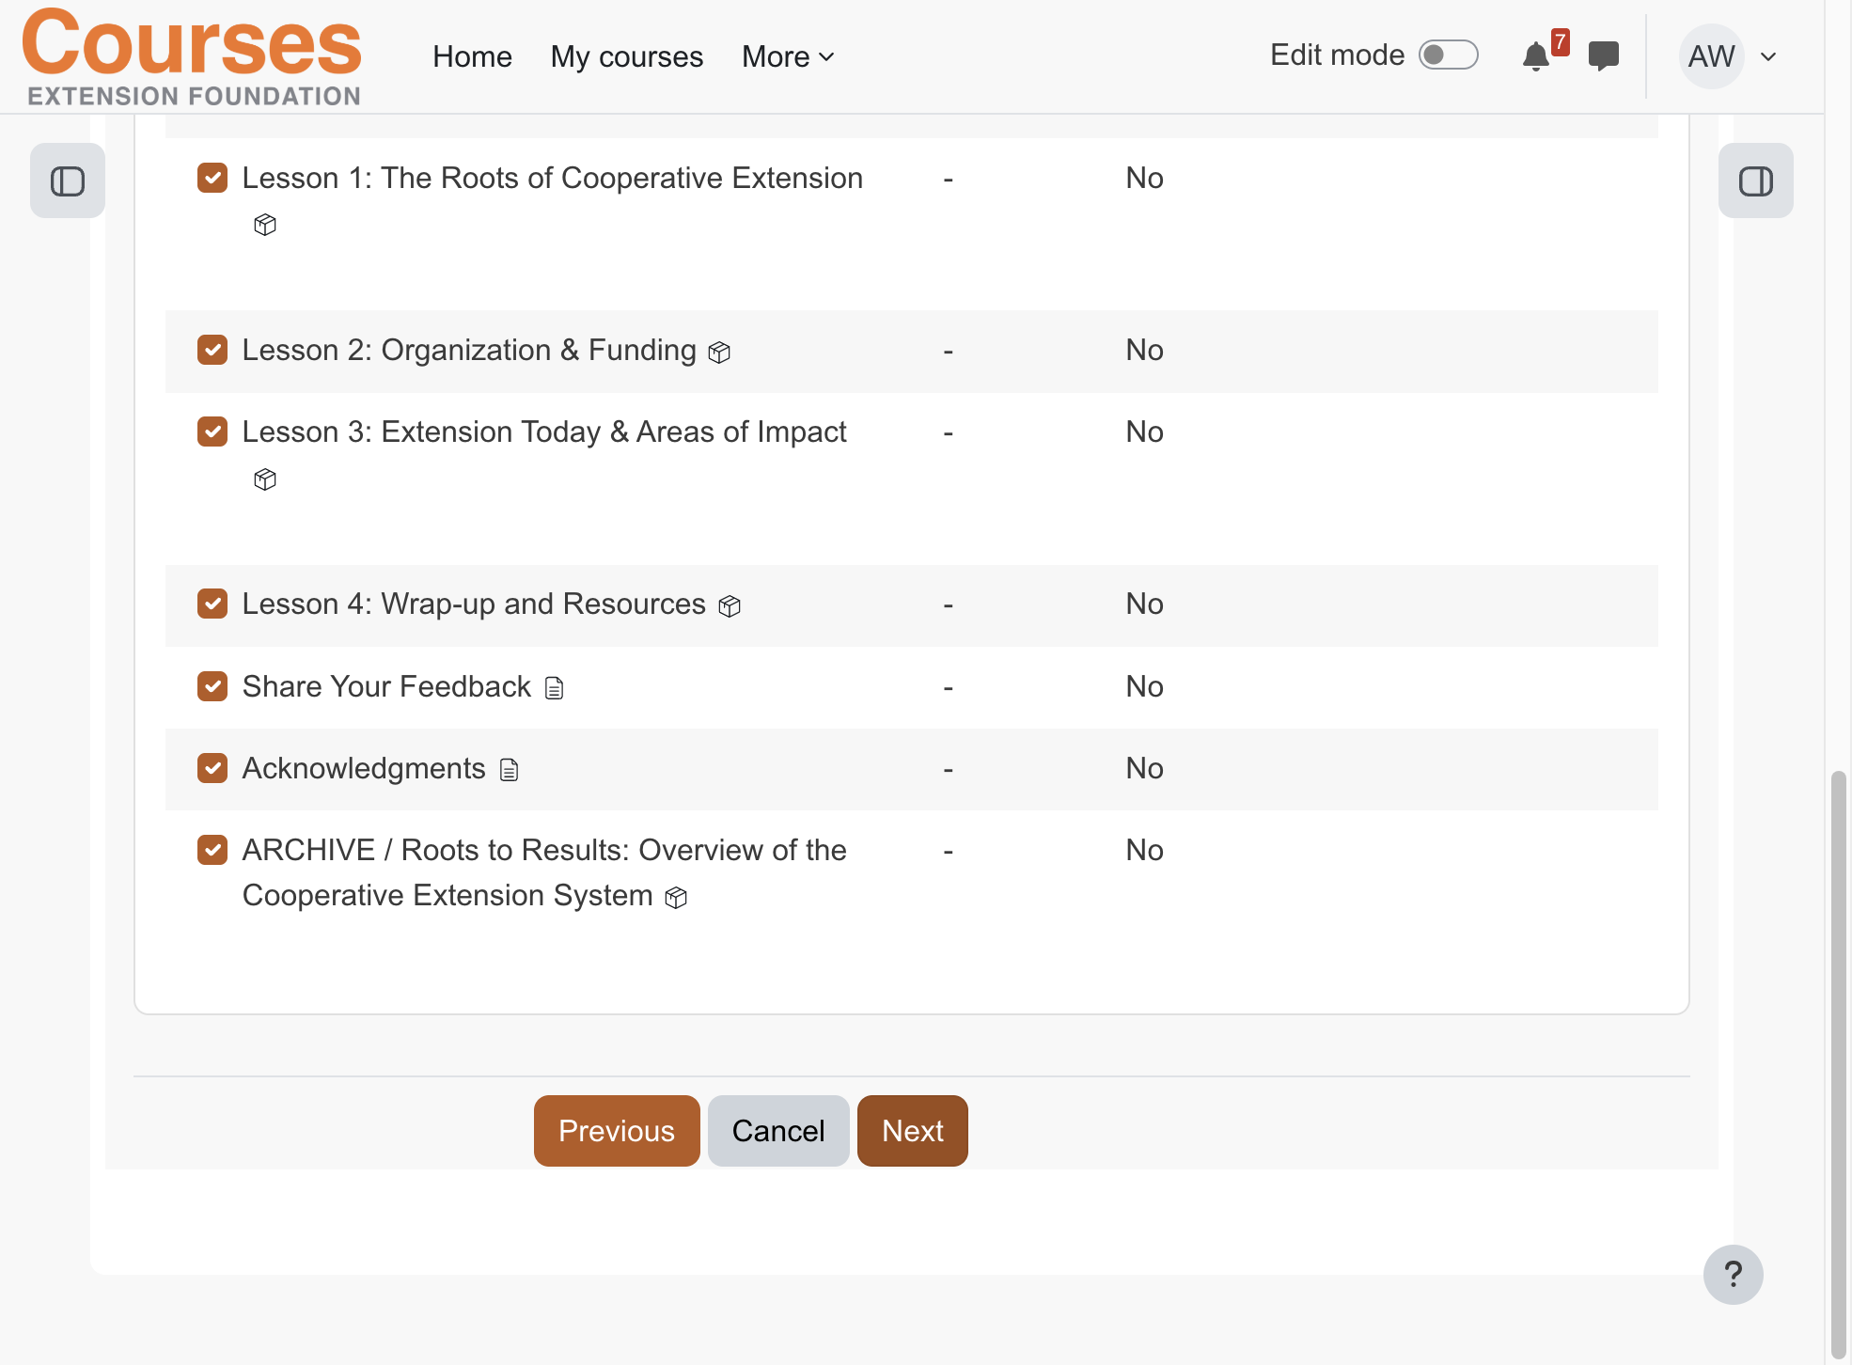Click the page icon beside Share Your Feedback
1852x1365 pixels.
[555, 689]
